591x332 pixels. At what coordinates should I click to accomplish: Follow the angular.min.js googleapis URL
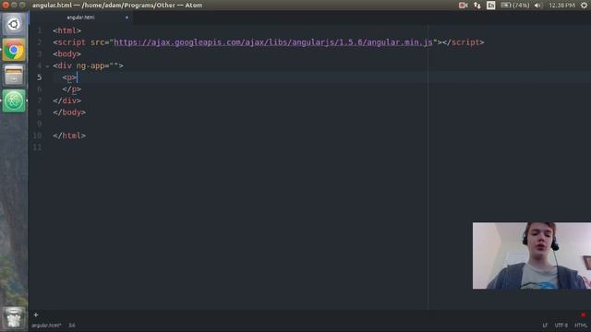[273, 42]
